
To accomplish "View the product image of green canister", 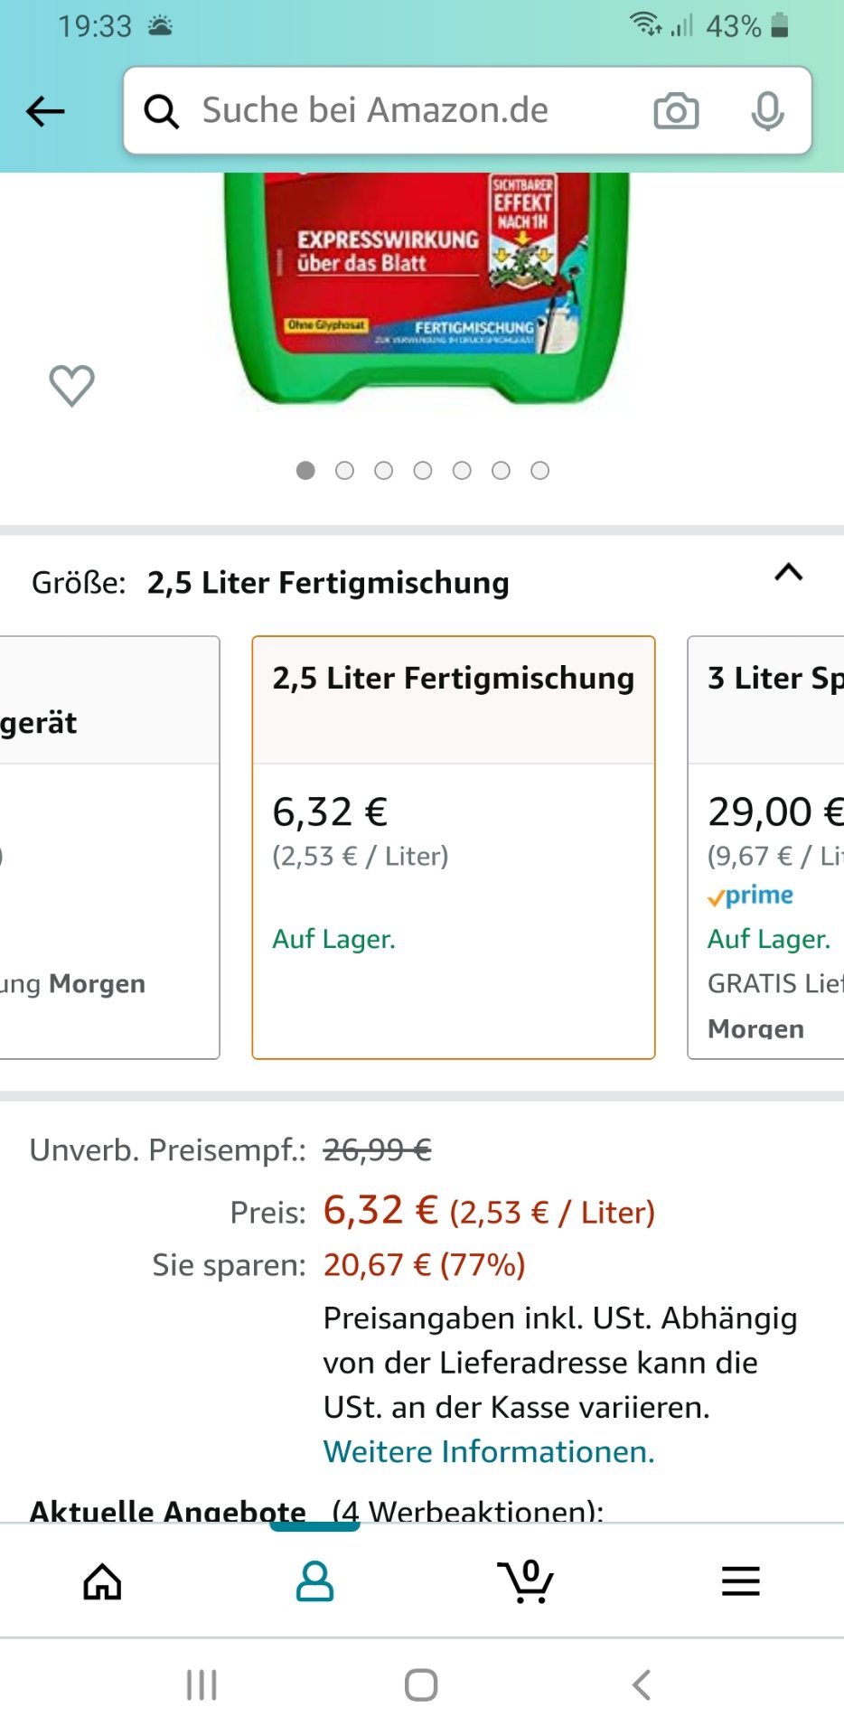I will click(x=427, y=287).
